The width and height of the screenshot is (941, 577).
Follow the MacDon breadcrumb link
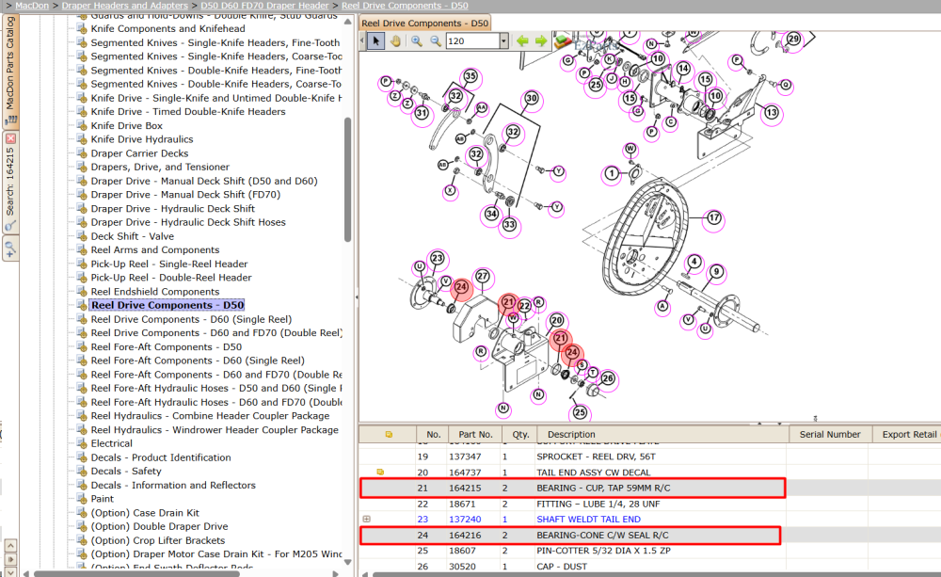(32, 6)
